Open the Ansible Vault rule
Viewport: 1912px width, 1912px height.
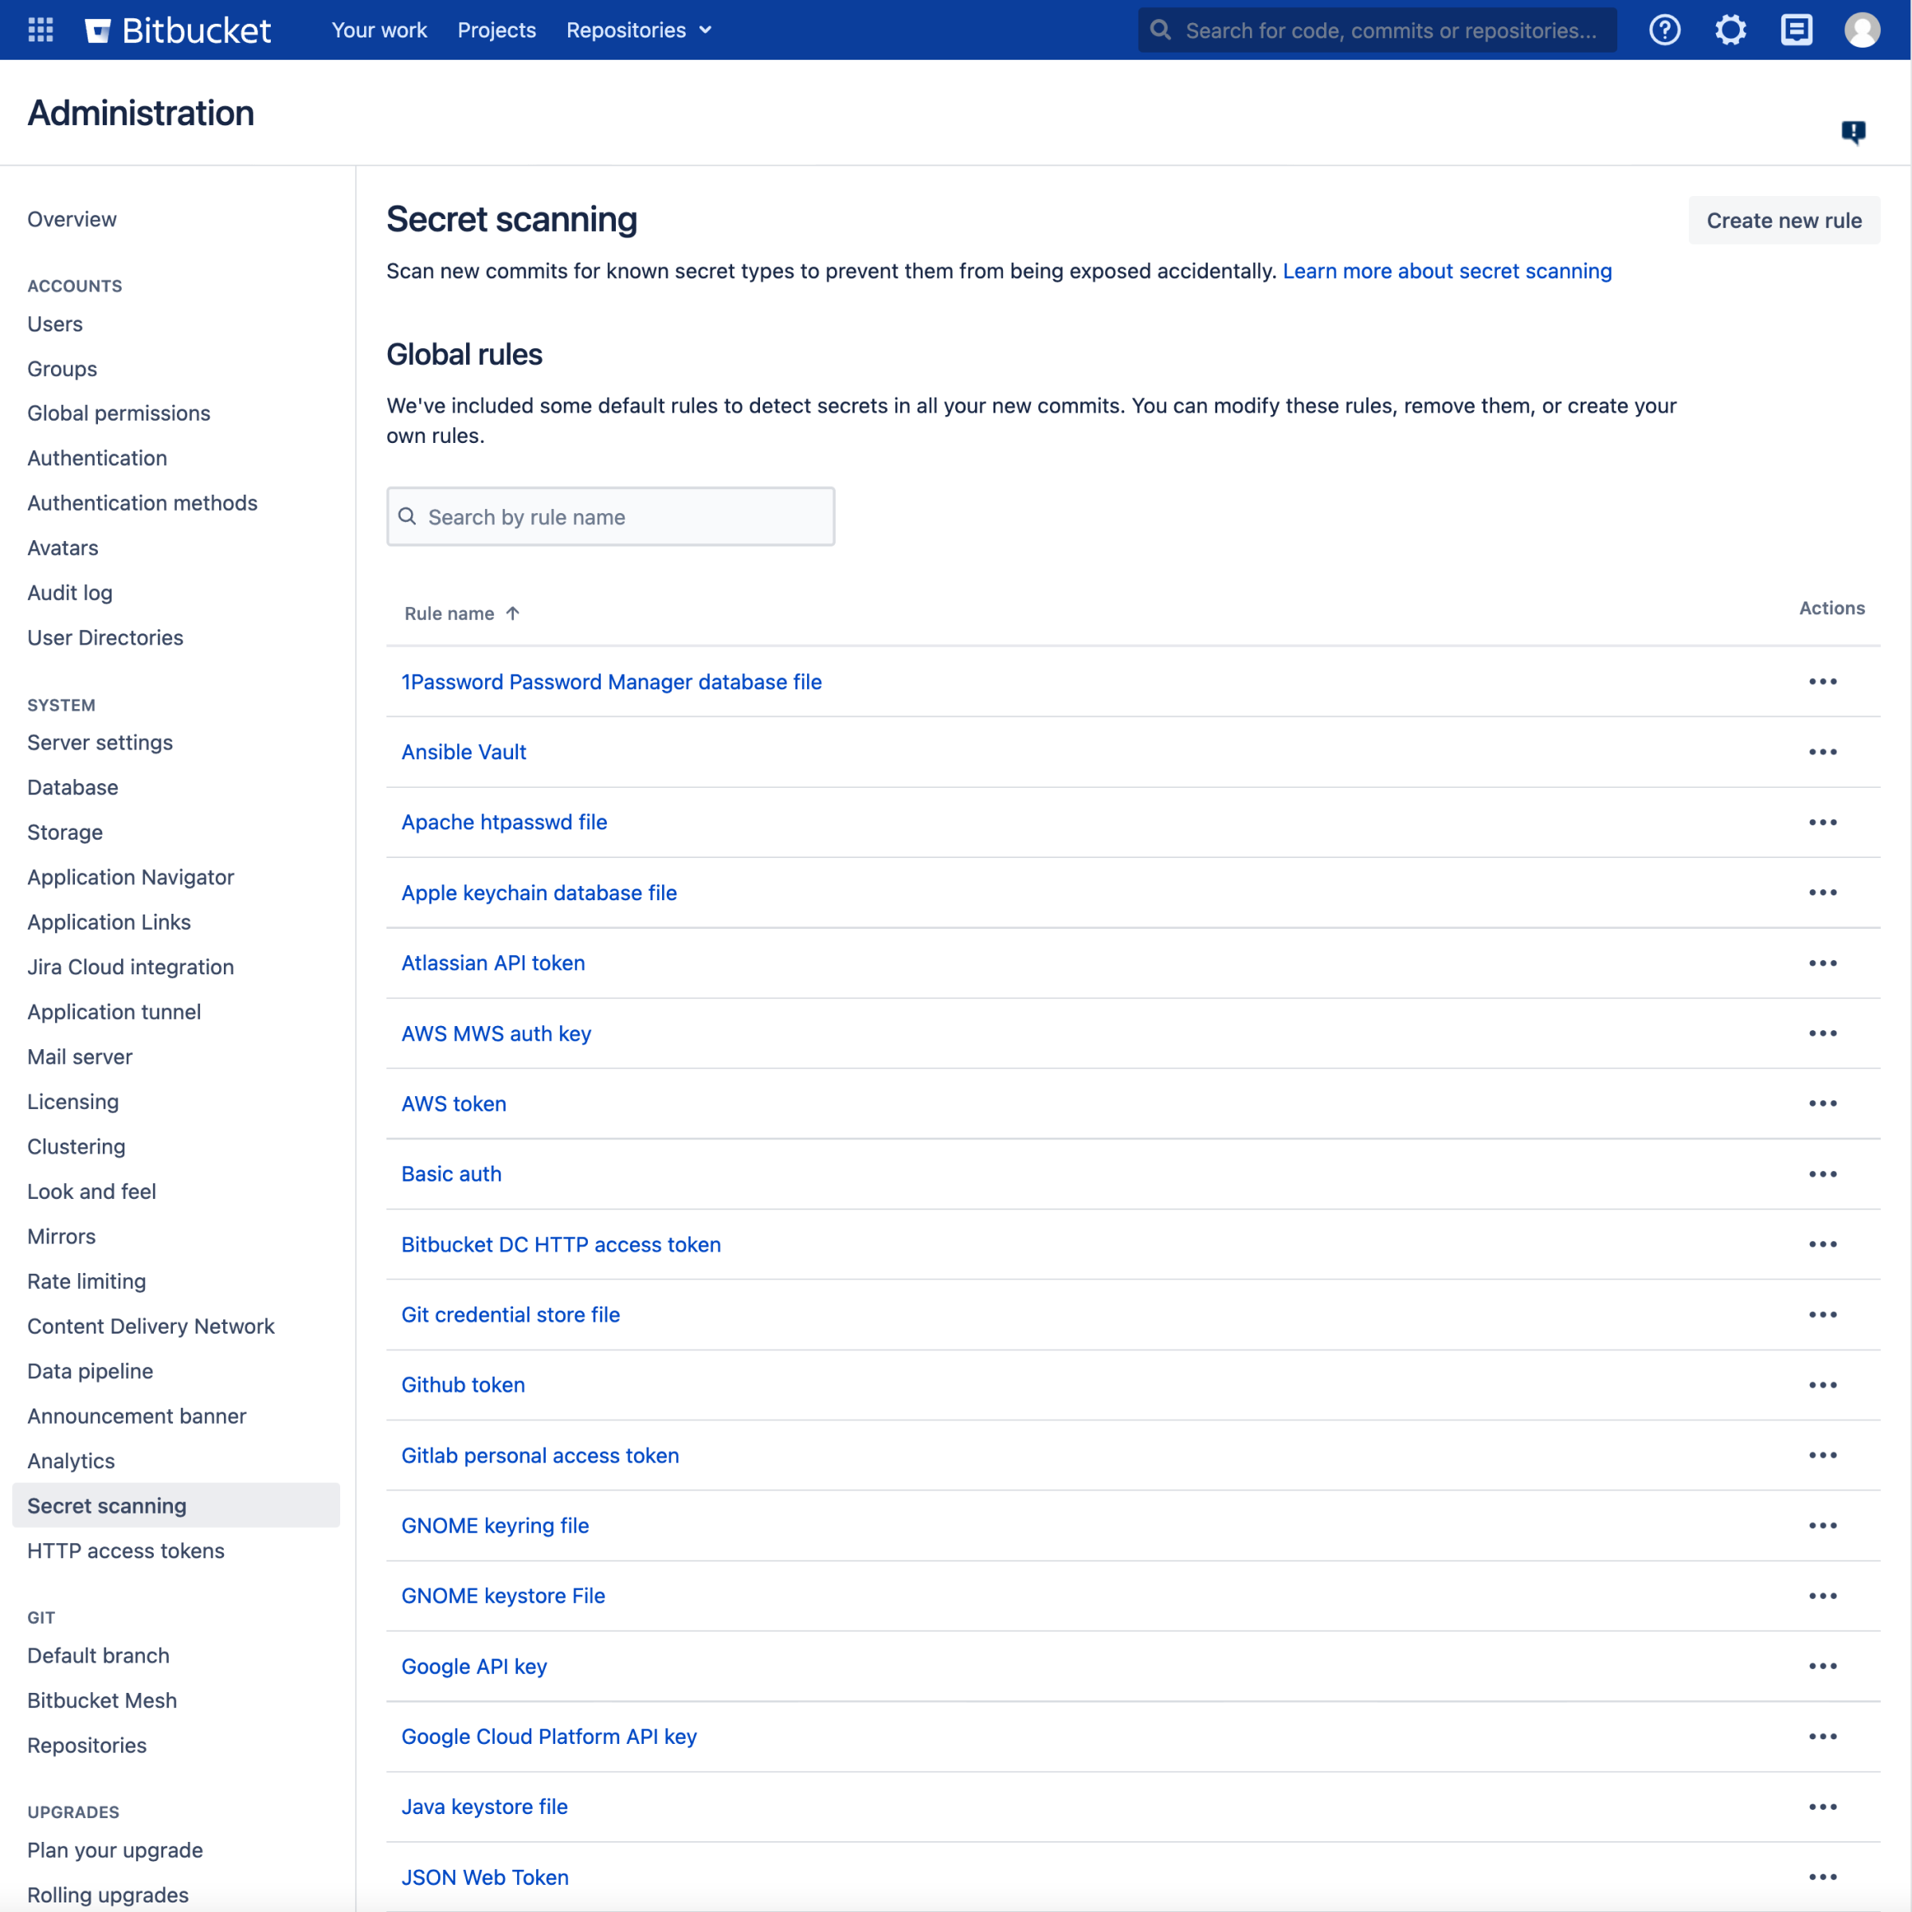463,752
